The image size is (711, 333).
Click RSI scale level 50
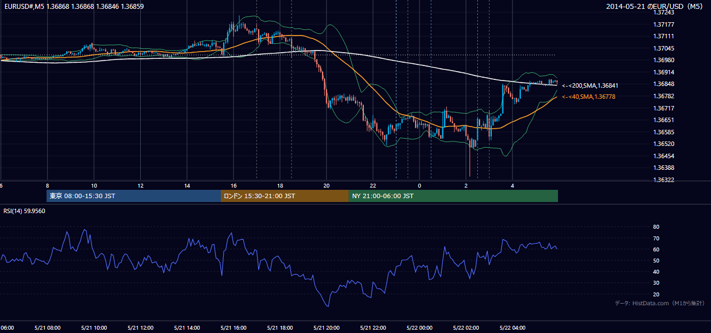click(656, 260)
